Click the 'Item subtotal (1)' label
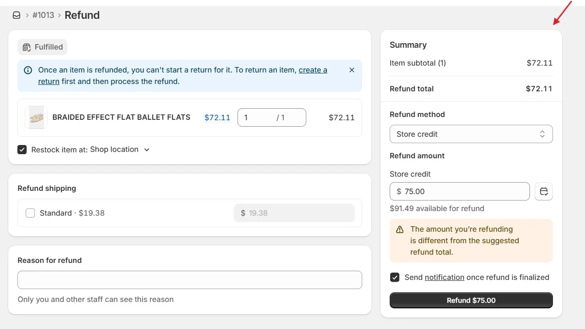Image resolution: width=585 pixels, height=329 pixels. [418, 63]
